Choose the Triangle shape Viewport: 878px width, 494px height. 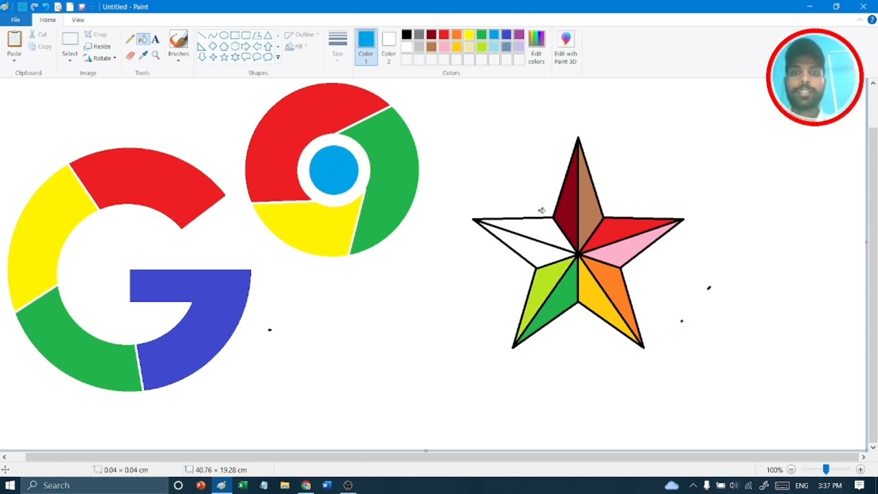point(268,35)
